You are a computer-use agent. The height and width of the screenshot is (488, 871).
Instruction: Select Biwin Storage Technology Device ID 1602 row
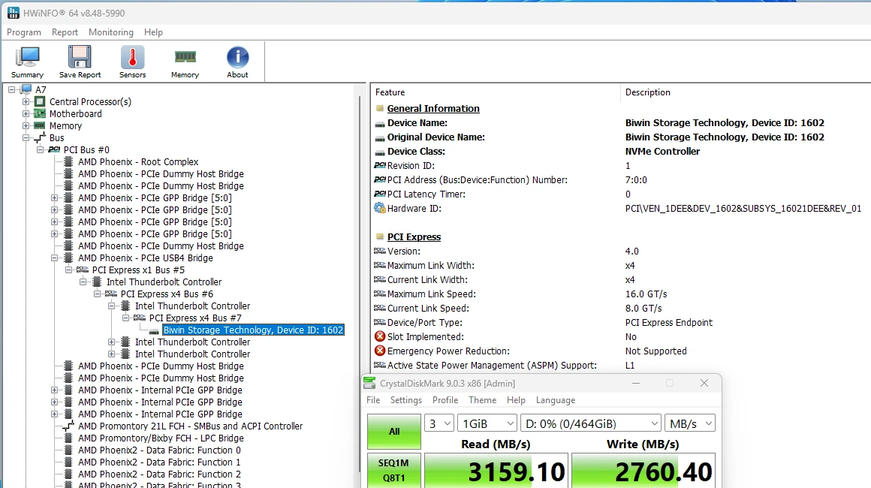pyautogui.click(x=254, y=330)
